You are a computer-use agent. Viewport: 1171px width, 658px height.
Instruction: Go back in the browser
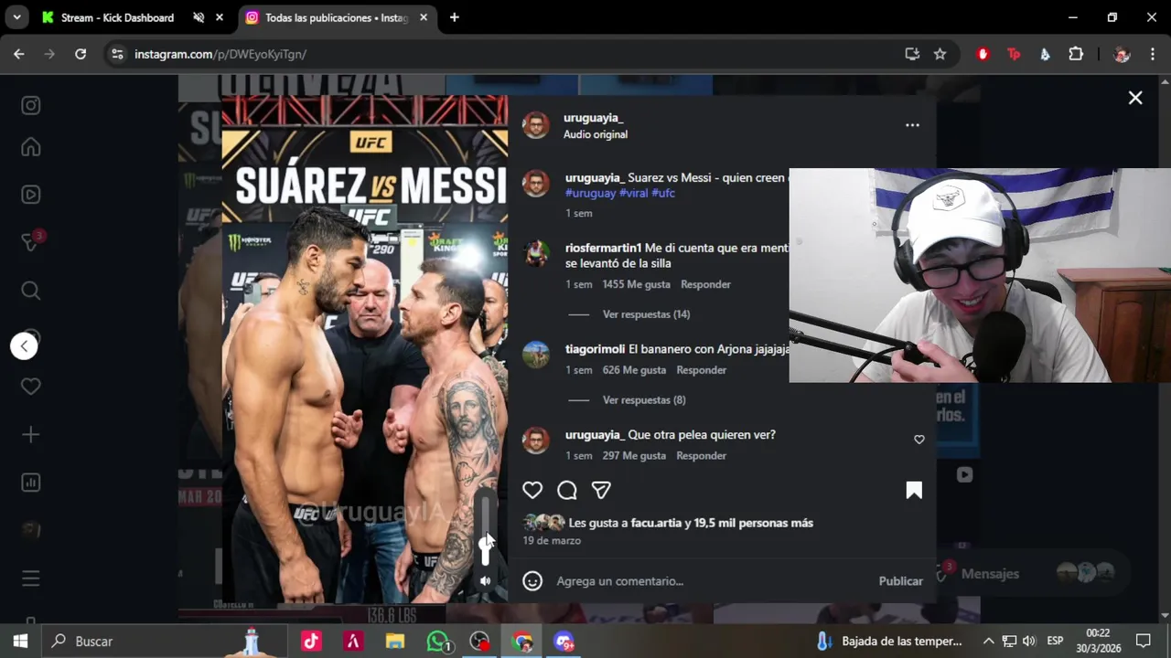coord(19,54)
